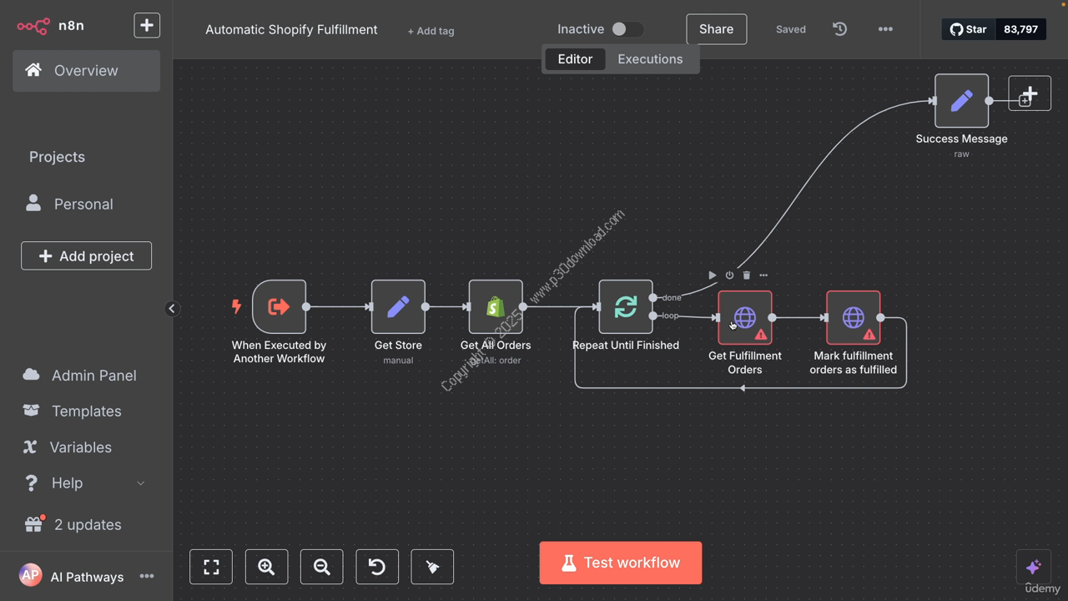Toggle the workflow Inactive switch
Image resolution: width=1068 pixels, height=601 pixels.
click(627, 29)
